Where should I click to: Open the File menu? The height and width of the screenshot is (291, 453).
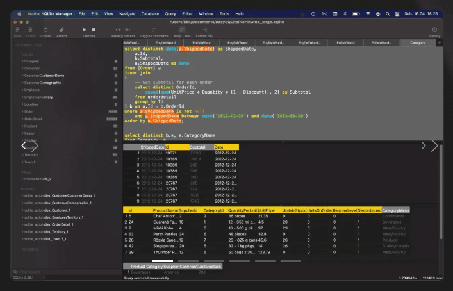pos(82,14)
